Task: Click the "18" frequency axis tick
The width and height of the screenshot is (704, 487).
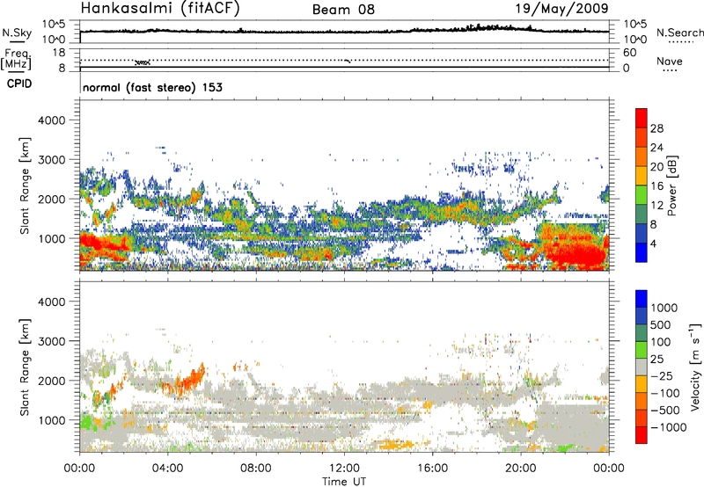Action: point(59,53)
